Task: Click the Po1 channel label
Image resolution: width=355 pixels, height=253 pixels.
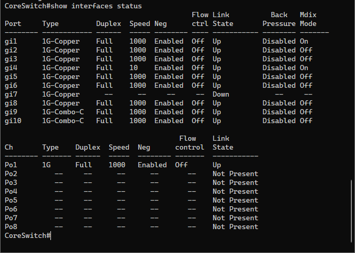Action: pos(11,165)
